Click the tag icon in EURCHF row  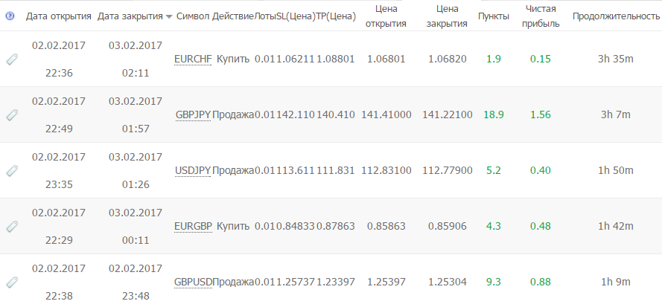[12, 59]
